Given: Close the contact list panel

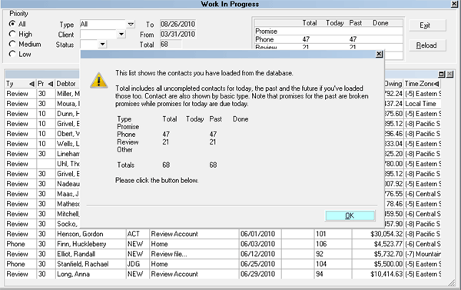Looking at the screenshot, I should click(449, 74).
